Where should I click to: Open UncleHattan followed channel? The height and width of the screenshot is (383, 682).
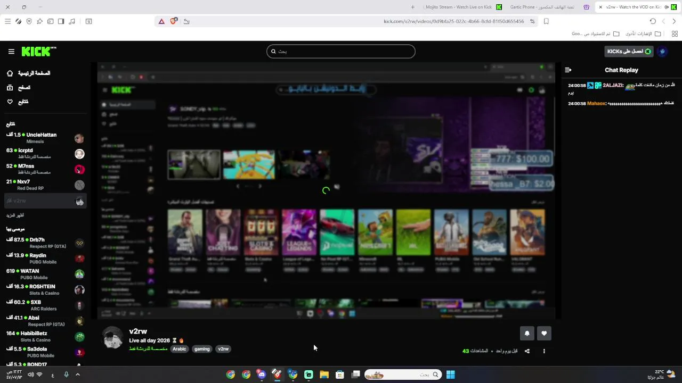(x=45, y=138)
